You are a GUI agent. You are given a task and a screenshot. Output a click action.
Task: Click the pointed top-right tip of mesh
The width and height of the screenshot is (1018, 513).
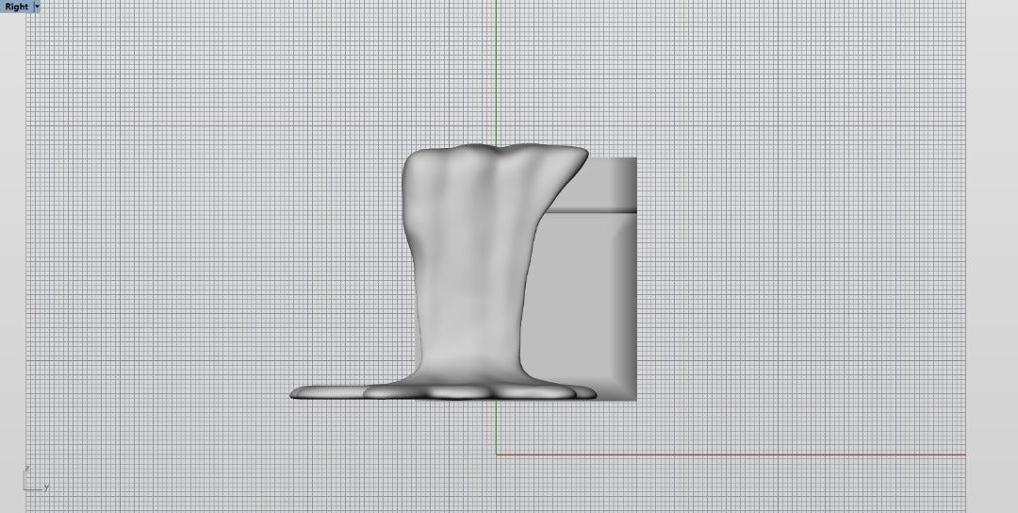pos(584,151)
